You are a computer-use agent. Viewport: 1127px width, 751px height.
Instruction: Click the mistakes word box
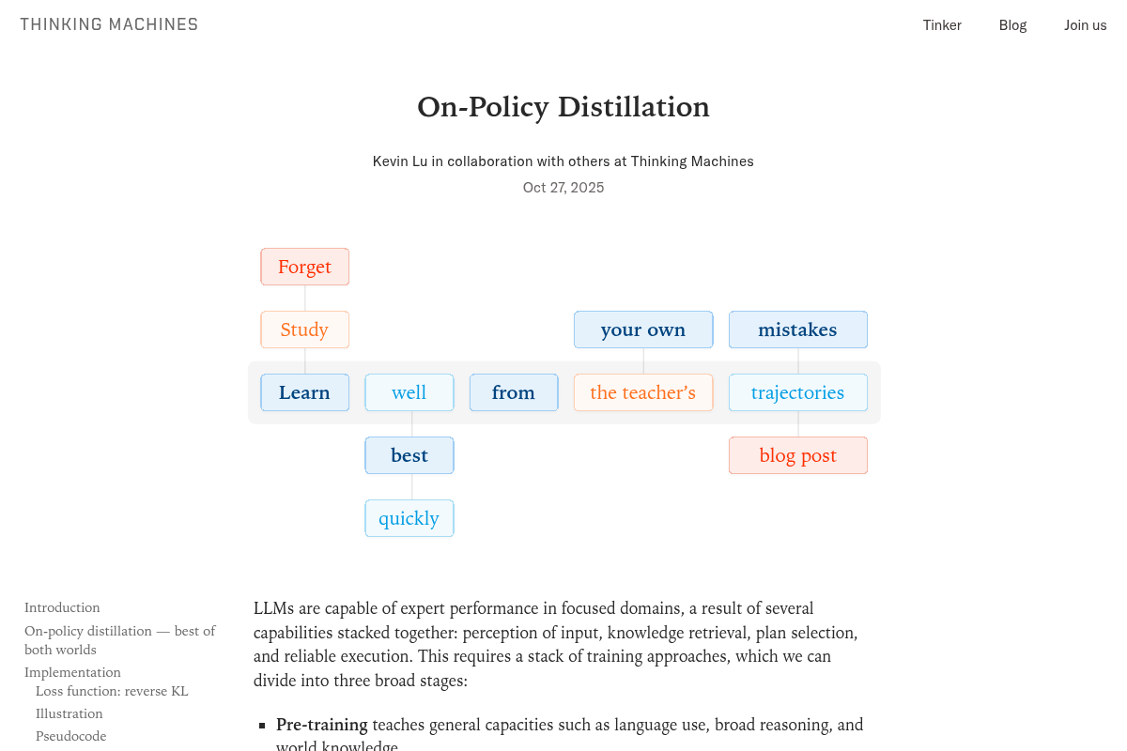797,330
